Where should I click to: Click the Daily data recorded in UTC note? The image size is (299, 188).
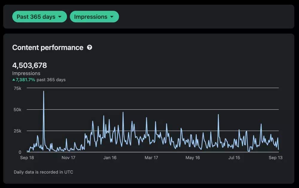(43, 172)
